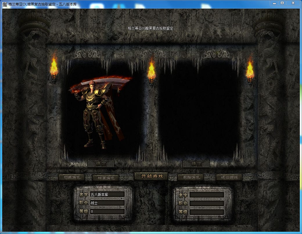
Task: Click the 恢复角色 (Restore Character) button
Action: [x=106, y=178]
